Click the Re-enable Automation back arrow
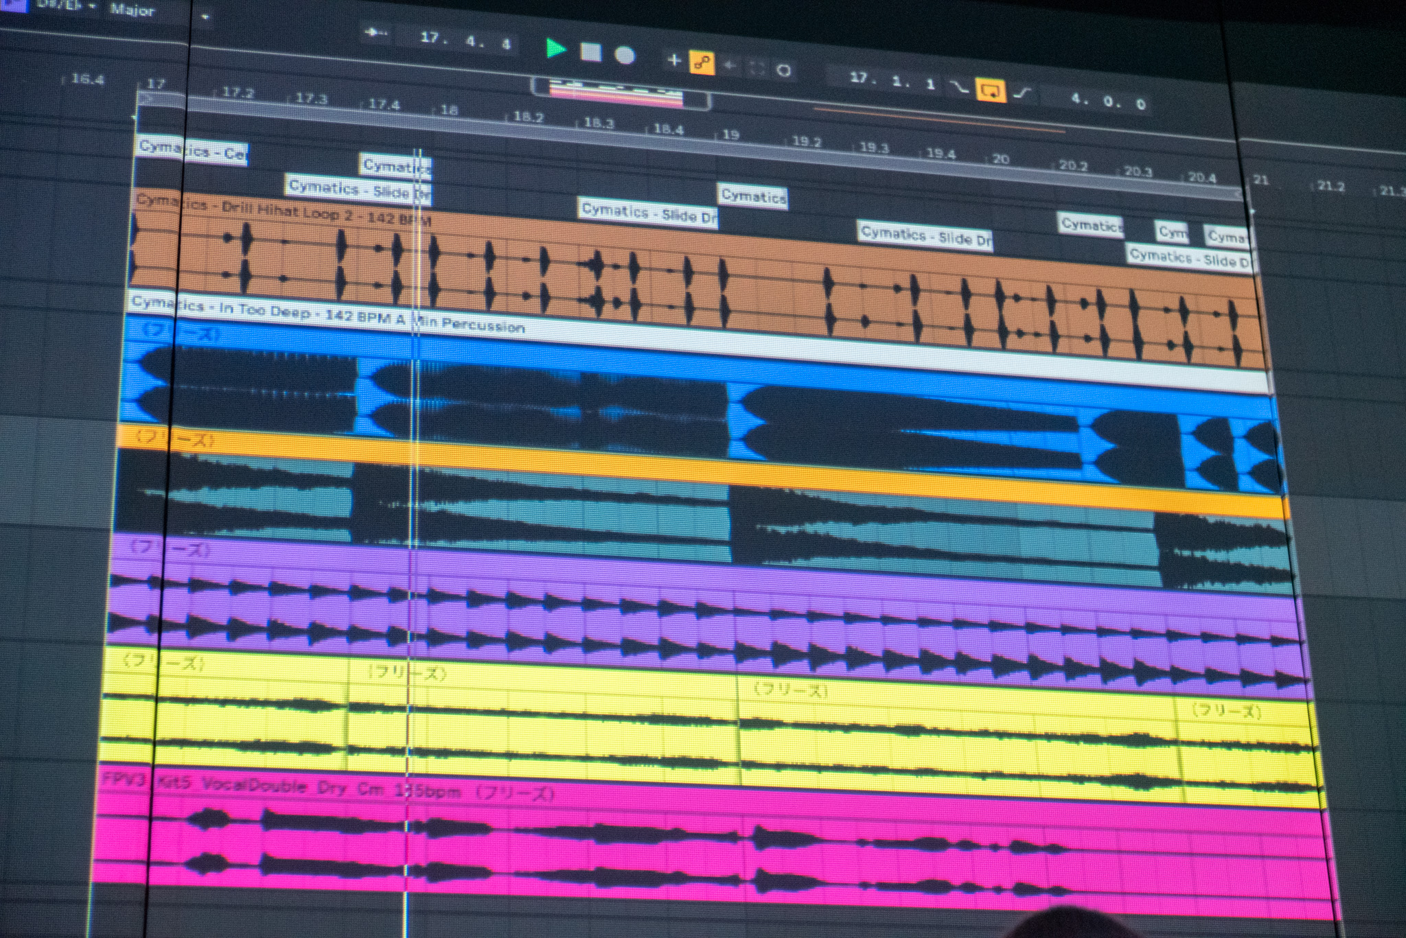This screenshot has width=1406, height=938. click(x=730, y=65)
